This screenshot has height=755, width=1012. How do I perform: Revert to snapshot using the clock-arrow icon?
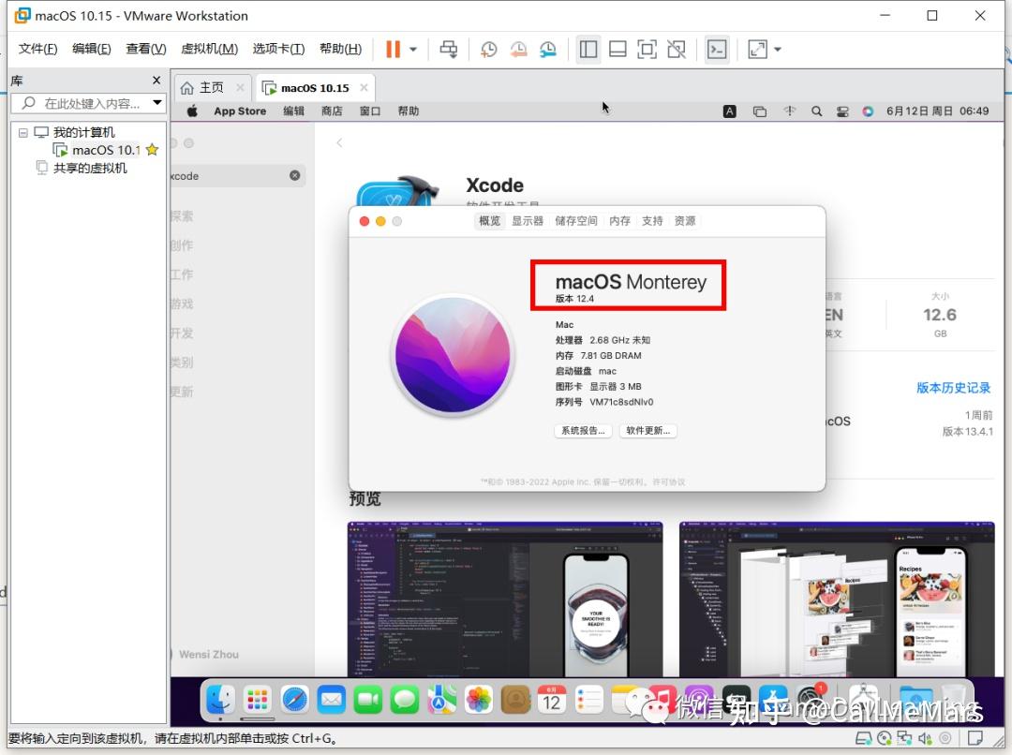pyautogui.click(x=518, y=49)
